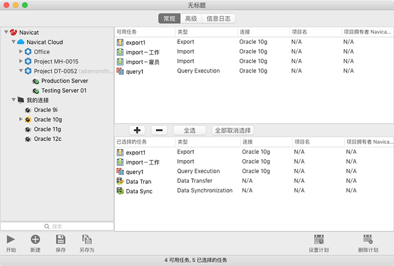Click export1 icon in available tasks

120,42
